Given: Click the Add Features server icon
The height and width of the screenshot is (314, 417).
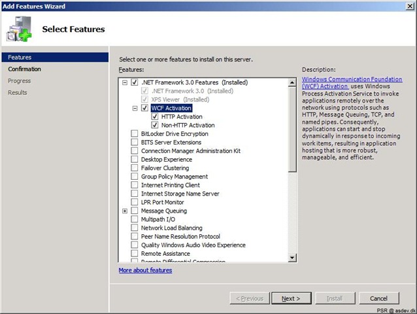Looking at the screenshot, I should (19, 29).
